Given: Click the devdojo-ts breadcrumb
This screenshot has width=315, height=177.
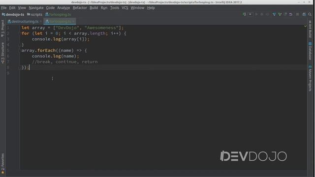Looking at the screenshot, I should [x=13, y=14].
